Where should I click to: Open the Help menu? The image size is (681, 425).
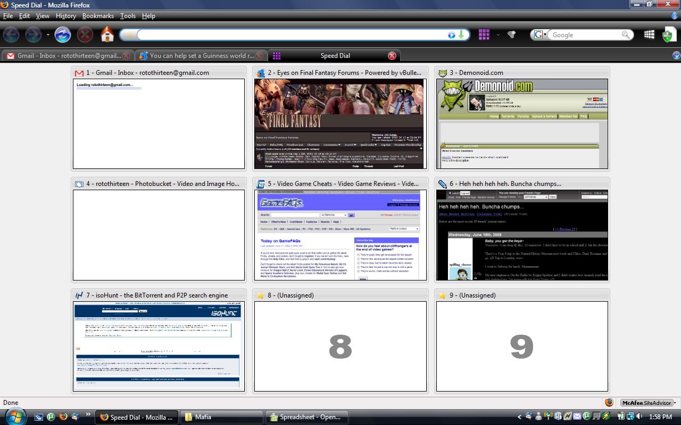(148, 16)
